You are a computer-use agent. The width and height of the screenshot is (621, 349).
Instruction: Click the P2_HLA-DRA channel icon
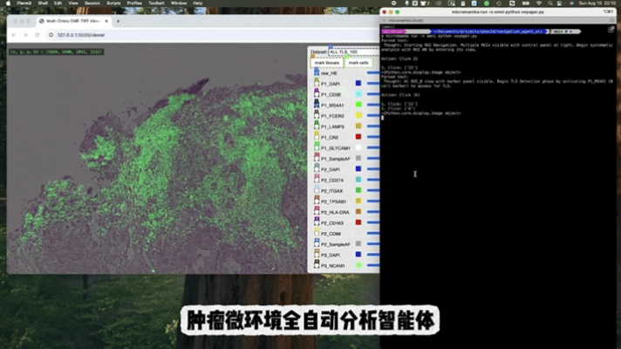pos(315,212)
